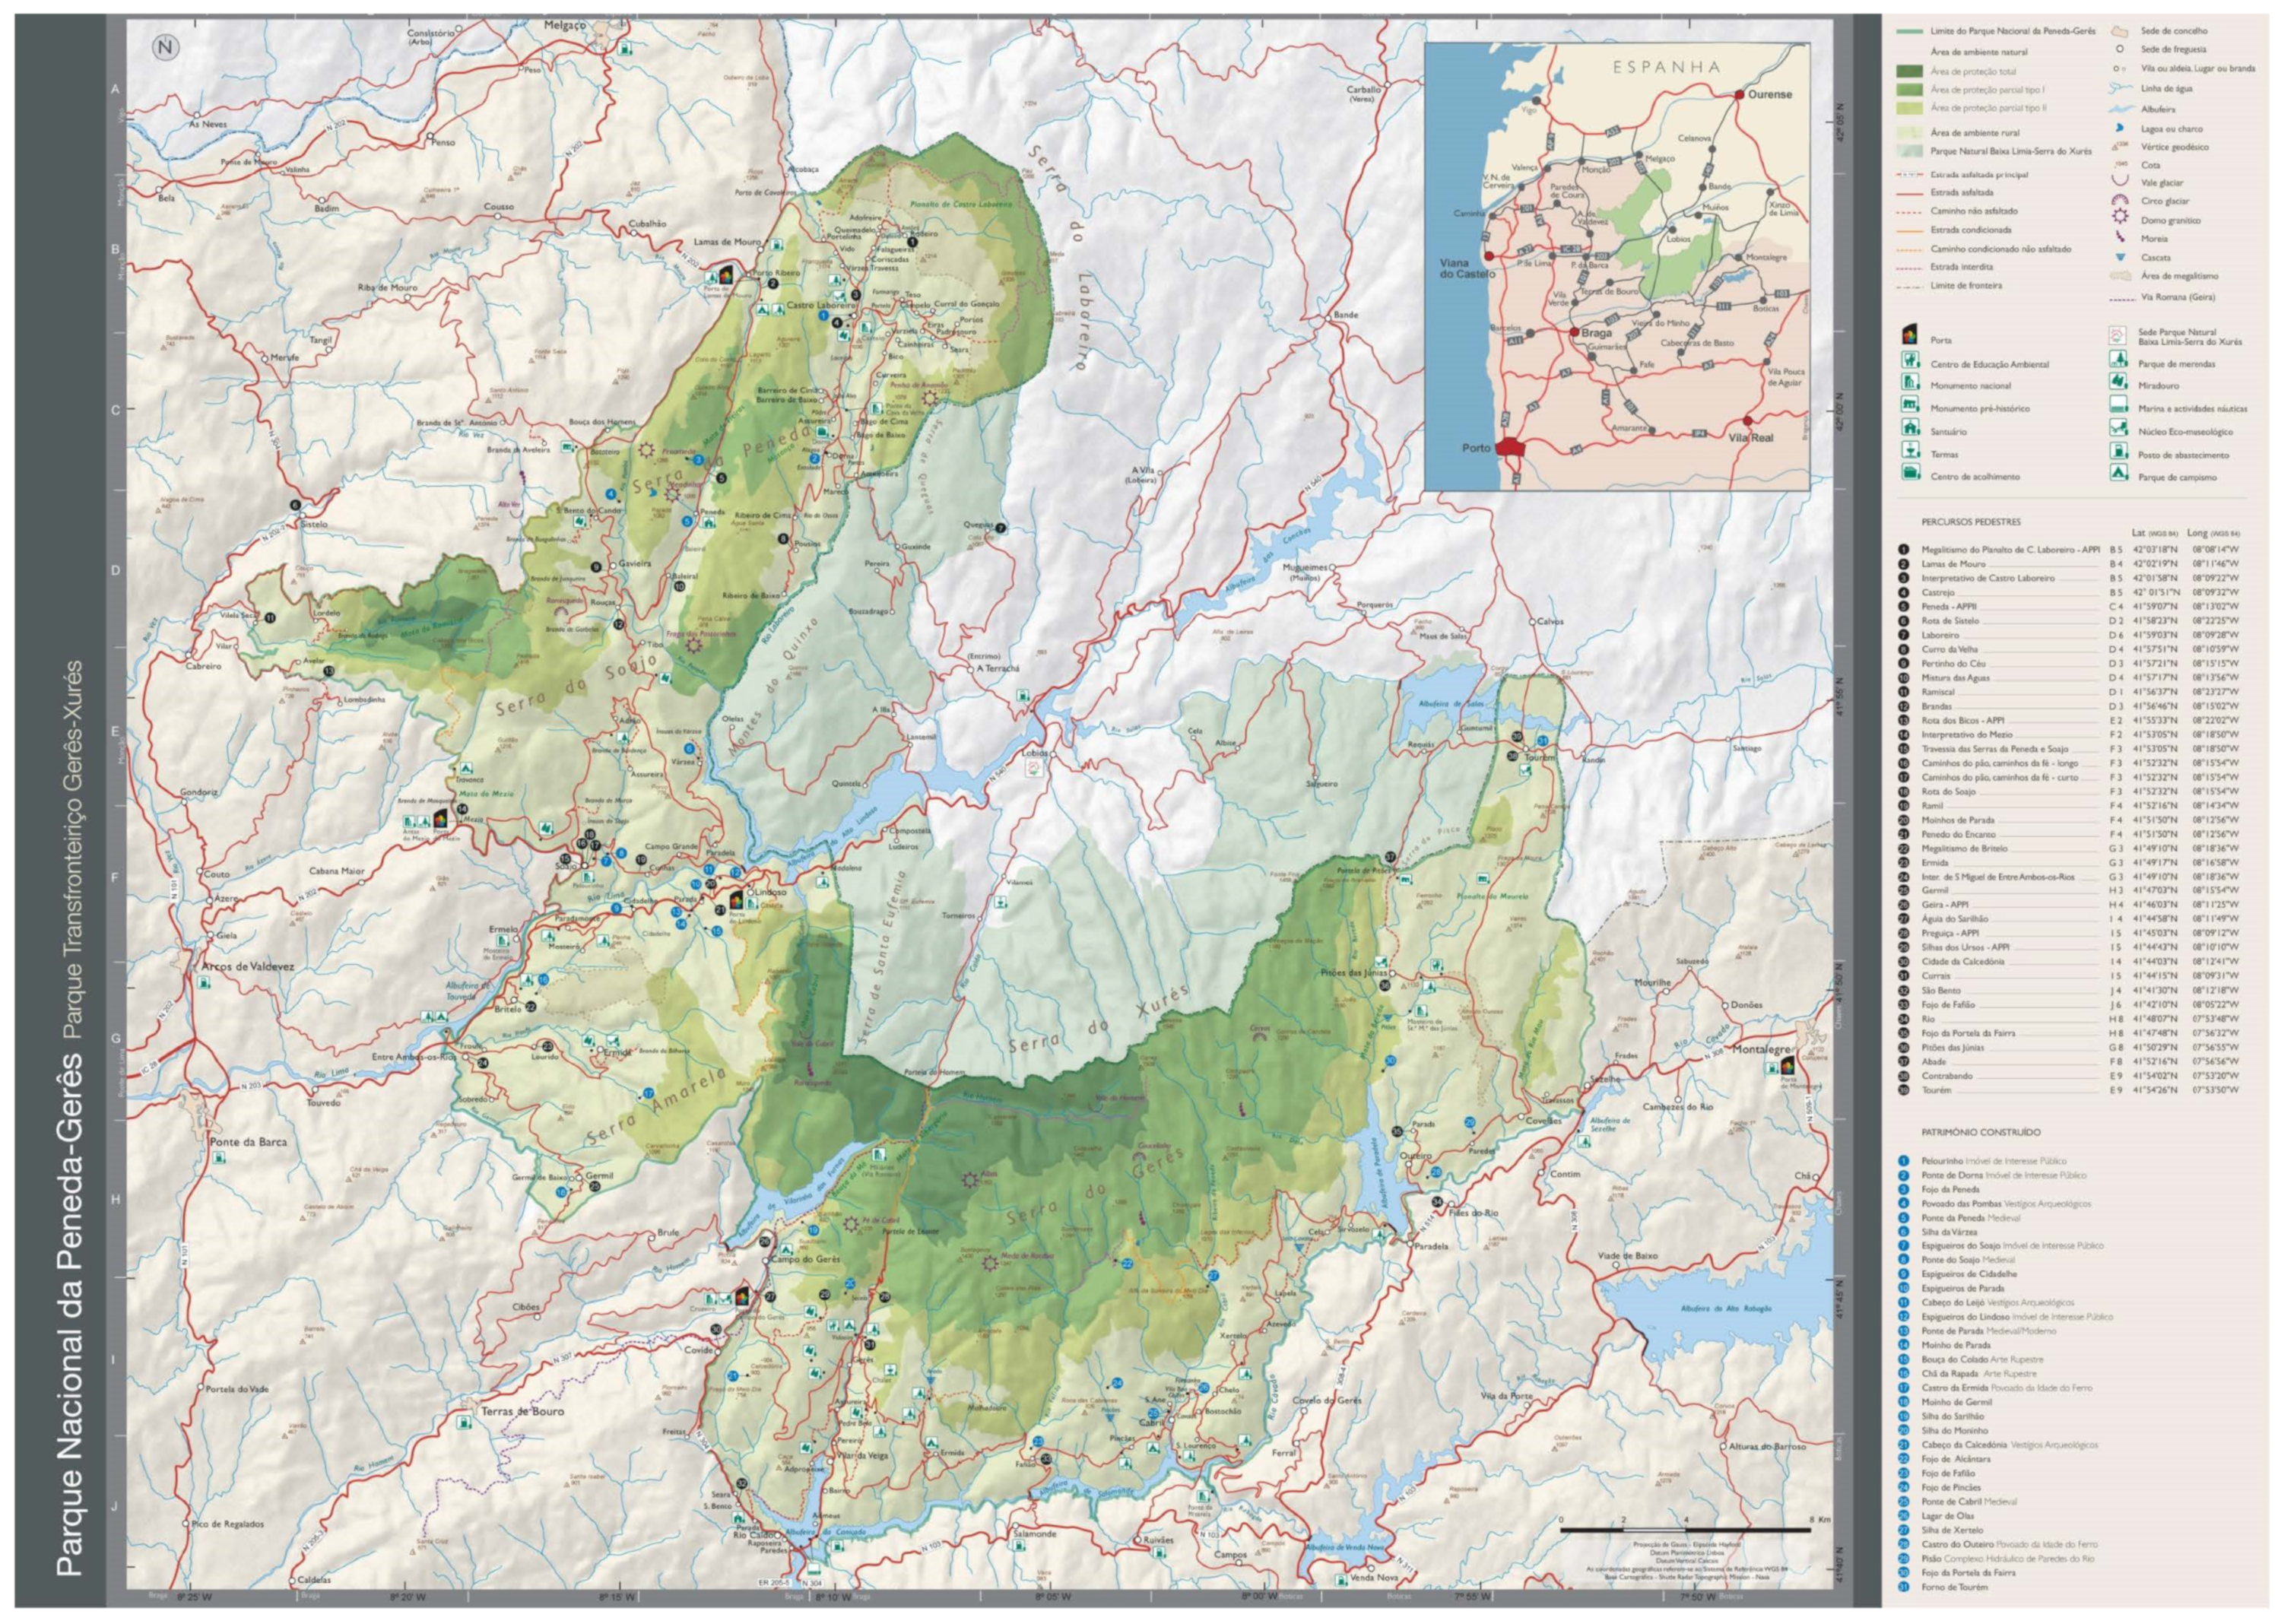
Task: Click the Parque de merendas legend icon
Action: pos(2118,360)
